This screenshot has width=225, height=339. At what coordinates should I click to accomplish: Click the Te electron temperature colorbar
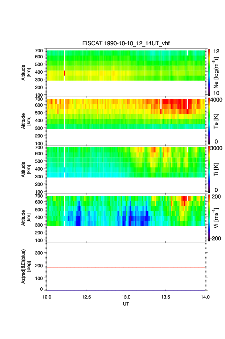coord(209,121)
